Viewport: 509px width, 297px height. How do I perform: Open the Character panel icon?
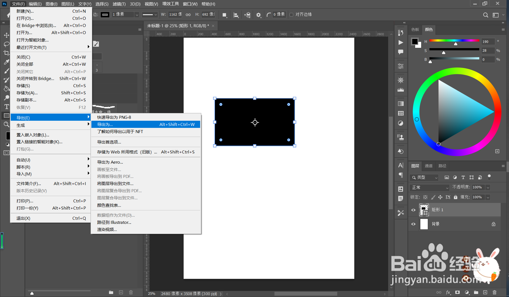(401, 165)
